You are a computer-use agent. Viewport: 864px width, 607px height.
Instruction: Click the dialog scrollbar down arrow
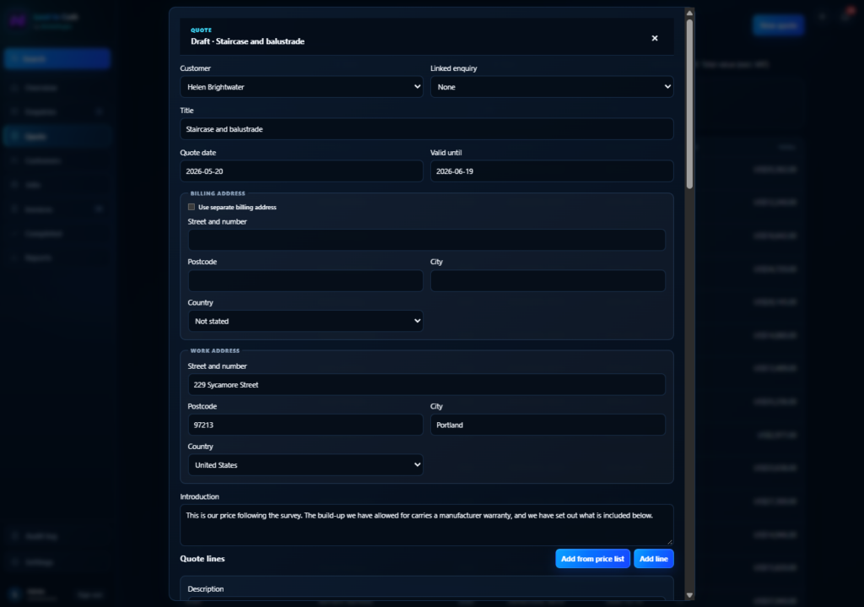[x=689, y=595]
